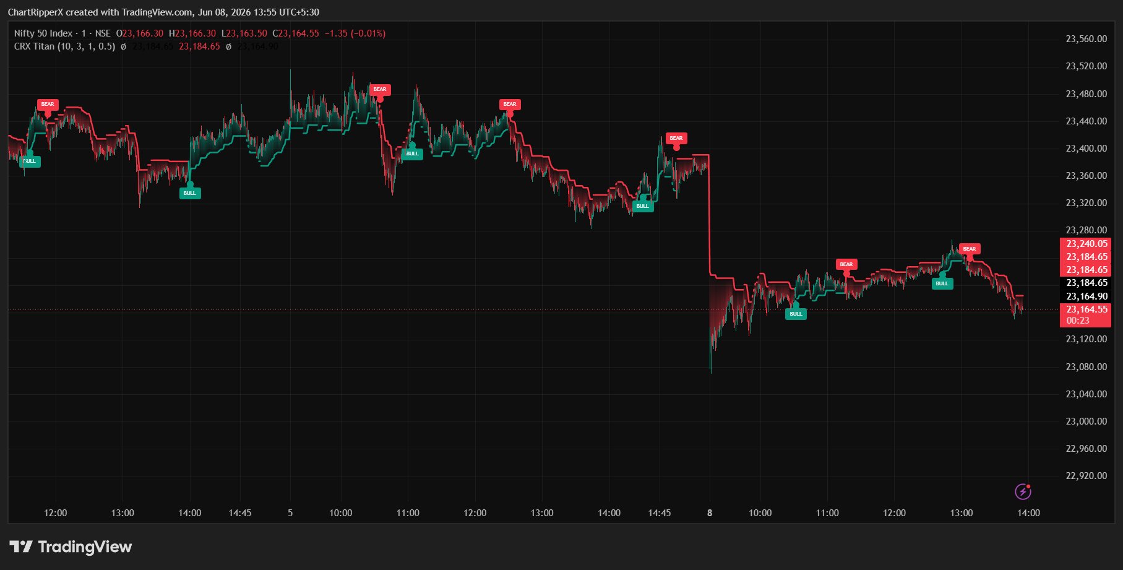Image resolution: width=1123 pixels, height=570 pixels.
Task: Click the 23,480.00 price axis label
Action: [1086, 94]
